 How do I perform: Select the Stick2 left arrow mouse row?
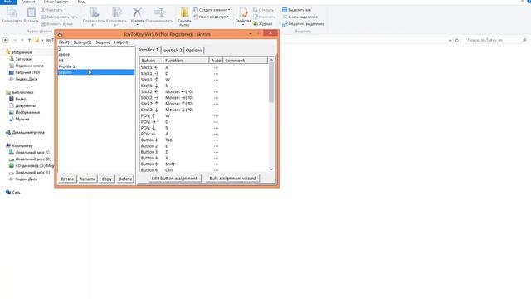click(204, 91)
